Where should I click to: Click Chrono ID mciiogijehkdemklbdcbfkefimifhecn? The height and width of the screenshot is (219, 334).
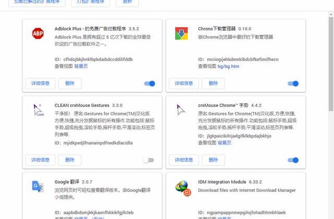point(243,59)
